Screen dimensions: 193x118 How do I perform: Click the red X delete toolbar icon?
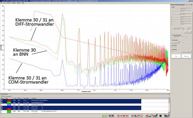[124, 115]
